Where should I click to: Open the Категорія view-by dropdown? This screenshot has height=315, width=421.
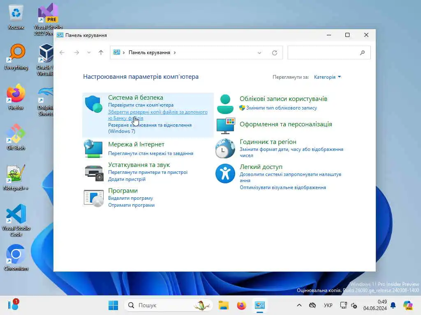click(x=327, y=77)
